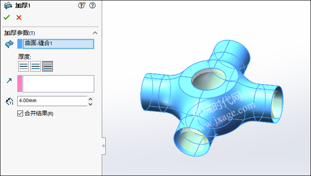311x176 pixels.
Task: Select thicken both sides middle option button
Action: coord(36,66)
